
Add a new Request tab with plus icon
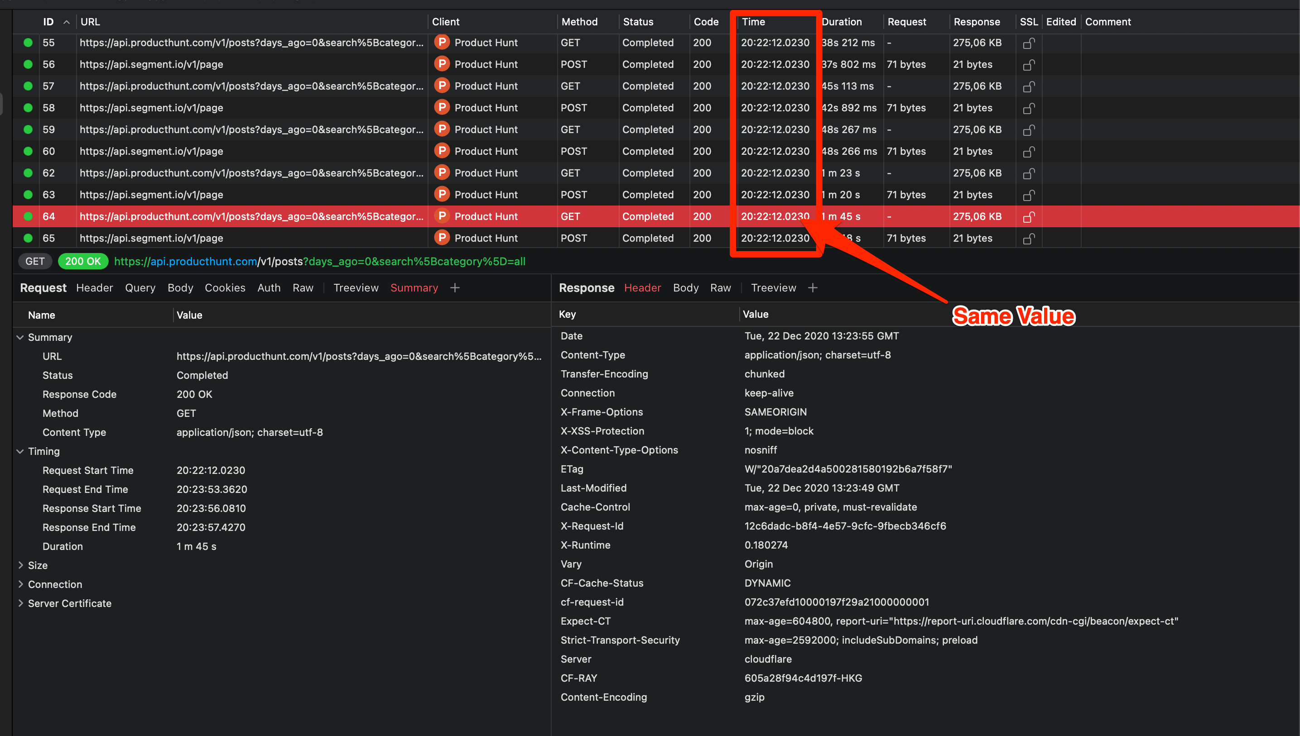(455, 287)
